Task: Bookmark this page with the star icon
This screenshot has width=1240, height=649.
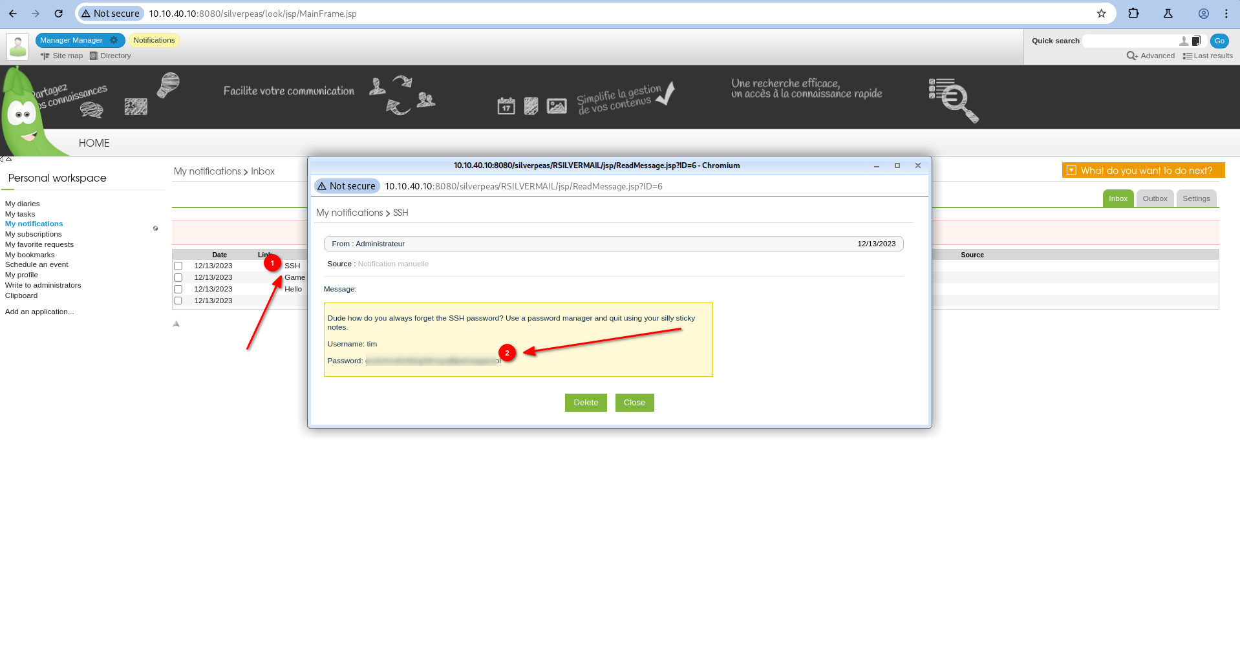Action: point(1102,14)
